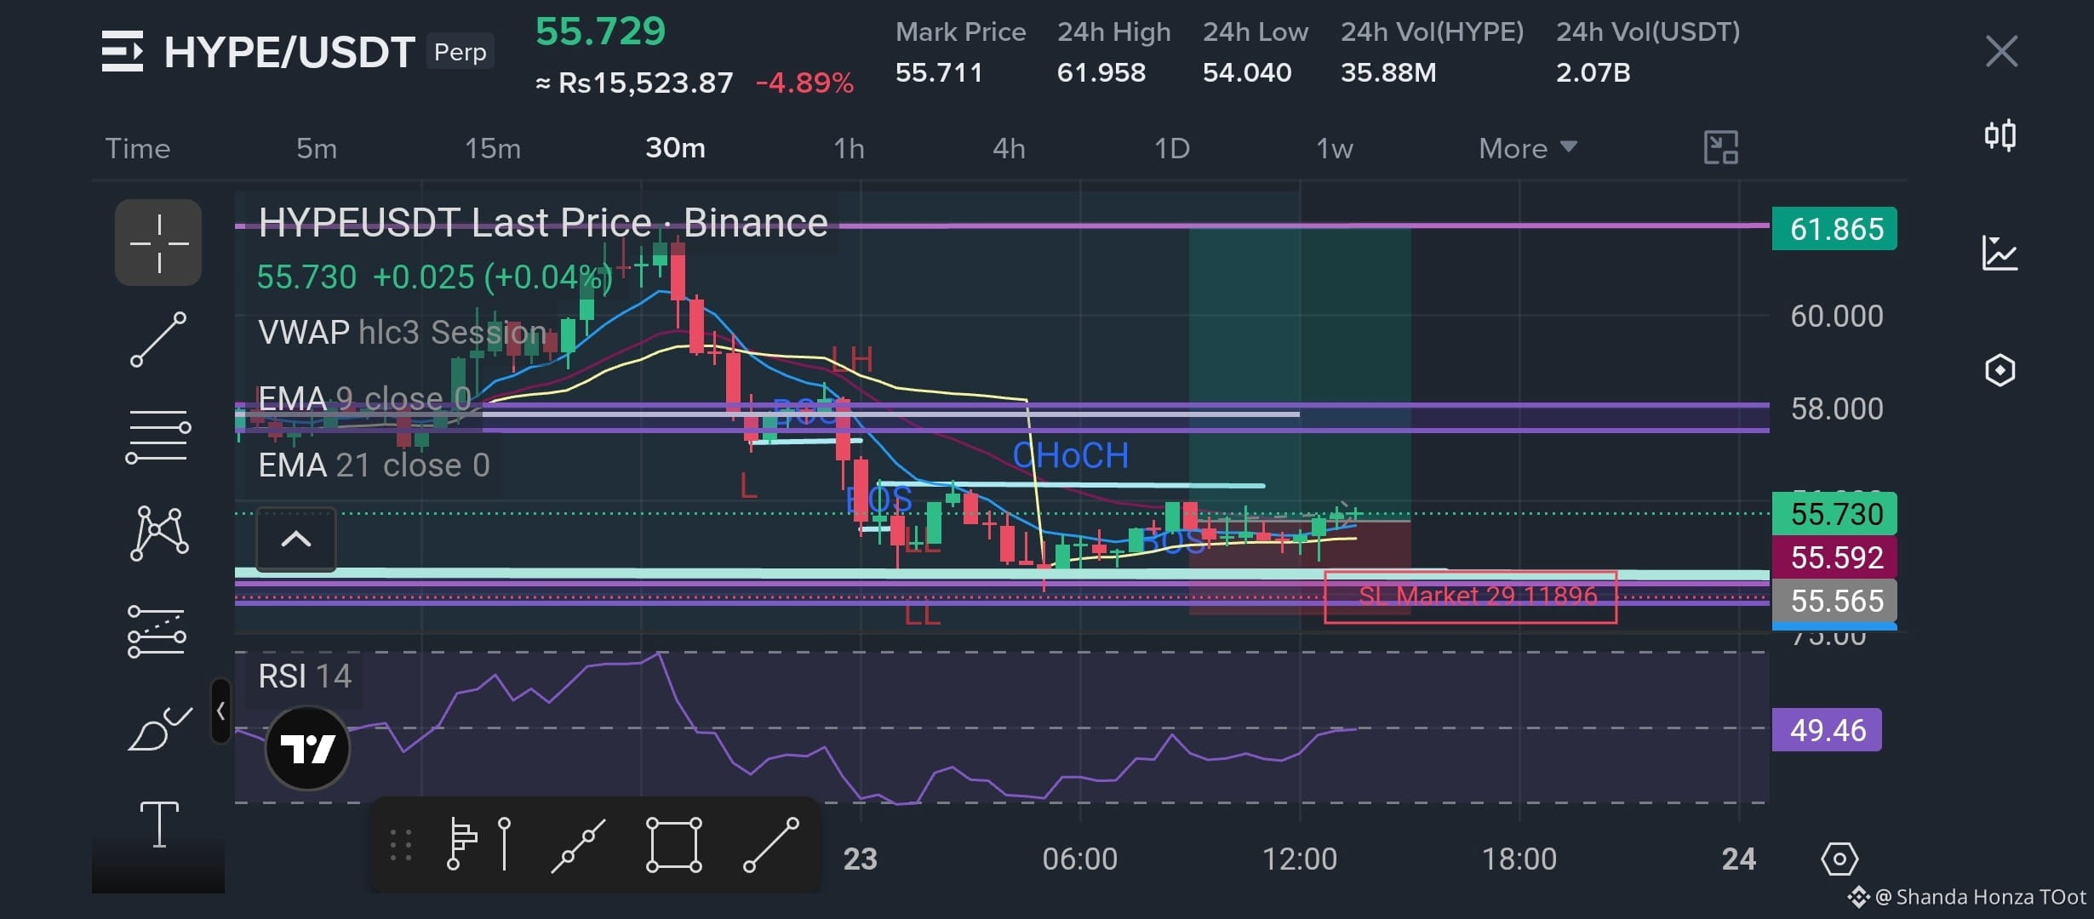Switch to the 5m timeframe
Viewport: 2094px width, 919px height.
pos(317,148)
